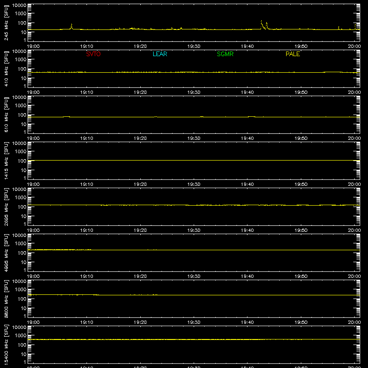The image size is (368, 368).
Task: Click 19:30 tick label under 245 MHz plot
Action: [194, 46]
